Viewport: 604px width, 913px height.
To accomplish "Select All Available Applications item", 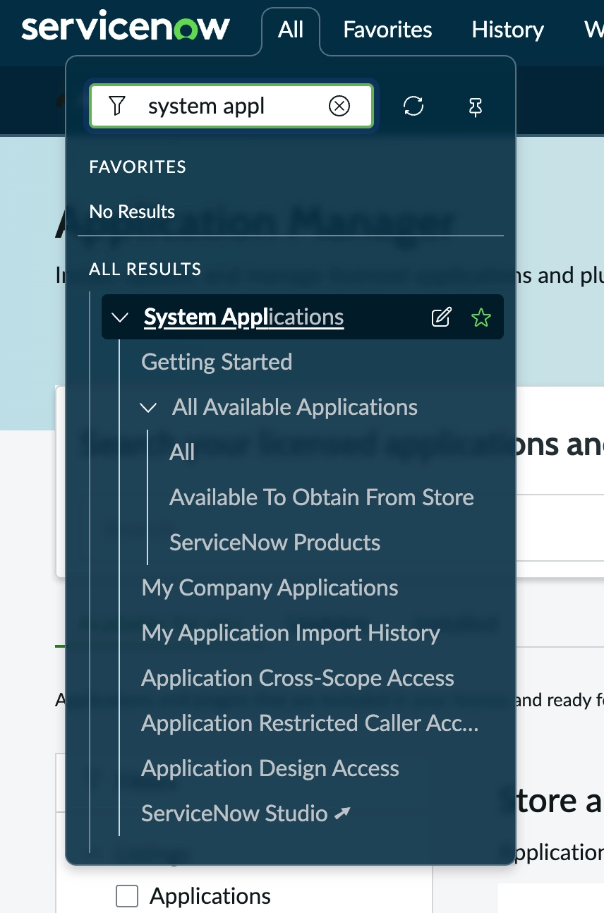I will [x=295, y=407].
